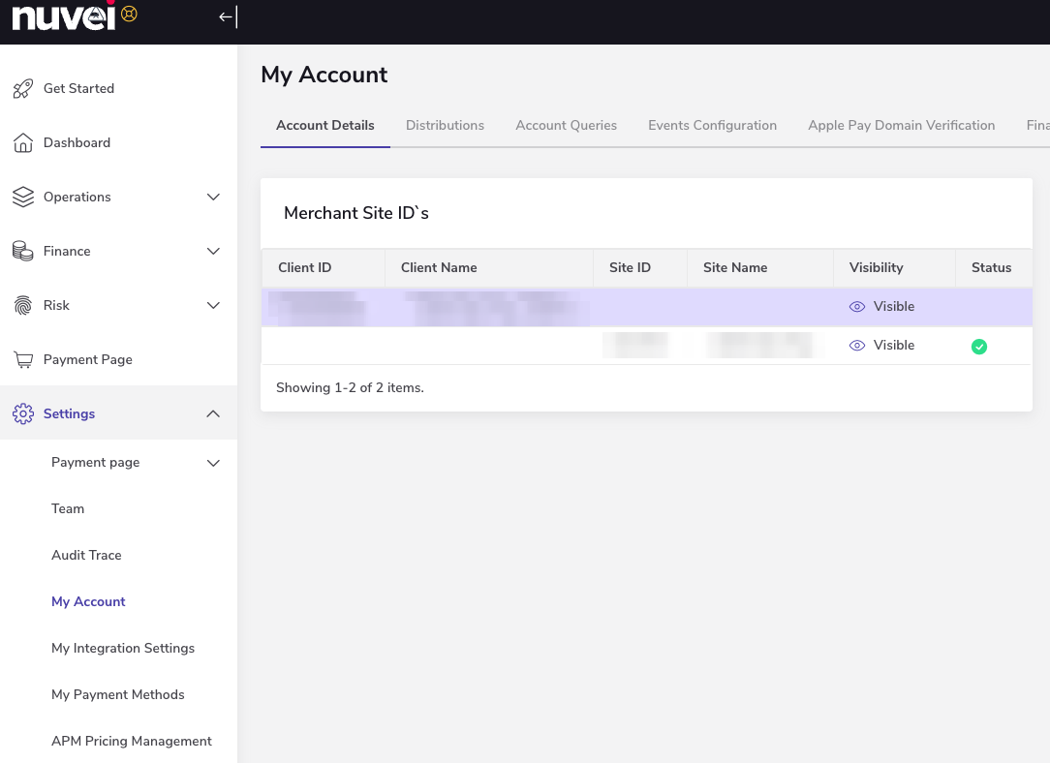Select the Settings sidebar section
1050x763 pixels.
tap(118, 413)
